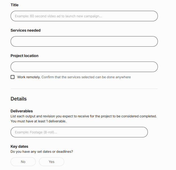
Task: Click the Services needed label
Action: point(25,30)
